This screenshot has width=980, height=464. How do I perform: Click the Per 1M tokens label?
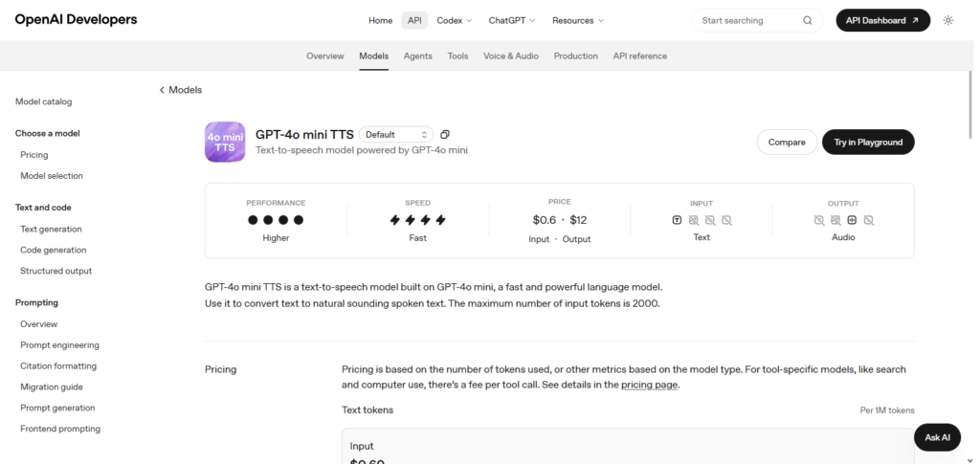(x=887, y=410)
